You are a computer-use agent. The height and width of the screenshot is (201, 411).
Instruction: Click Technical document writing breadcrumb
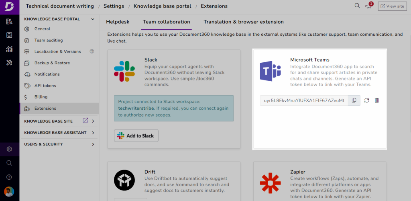(60, 6)
